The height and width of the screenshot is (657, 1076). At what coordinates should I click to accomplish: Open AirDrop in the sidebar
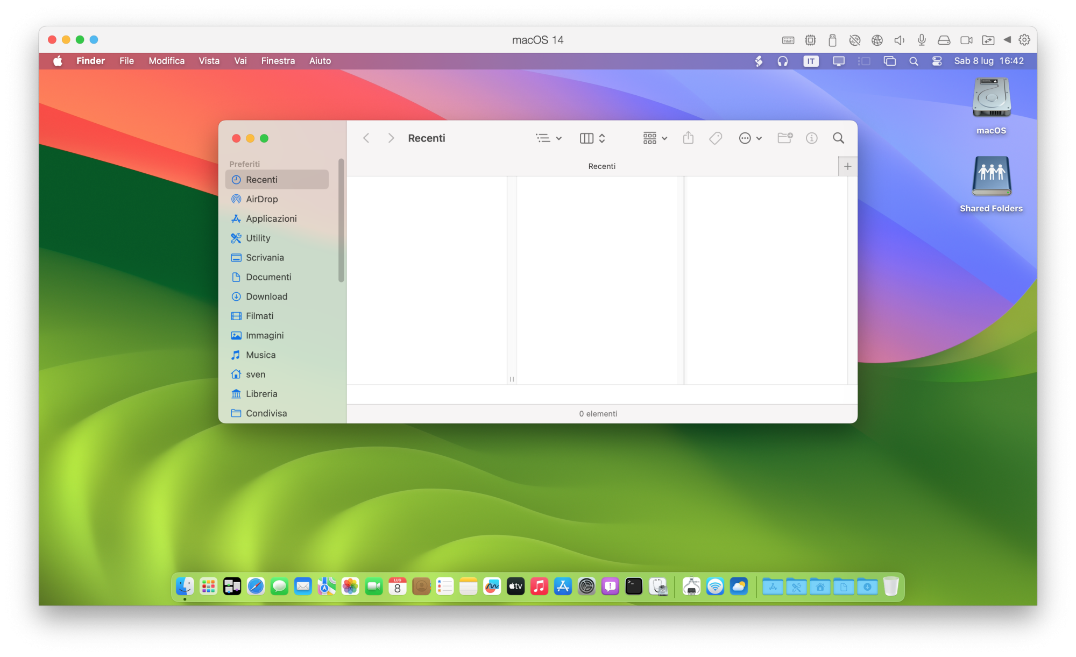coord(261,199)
